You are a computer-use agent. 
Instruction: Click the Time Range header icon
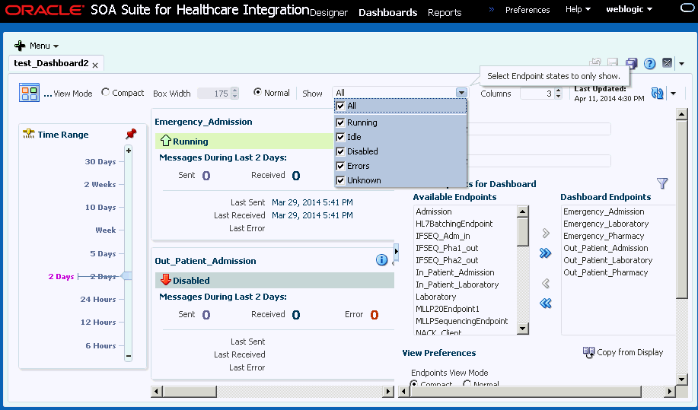[28, 134]
